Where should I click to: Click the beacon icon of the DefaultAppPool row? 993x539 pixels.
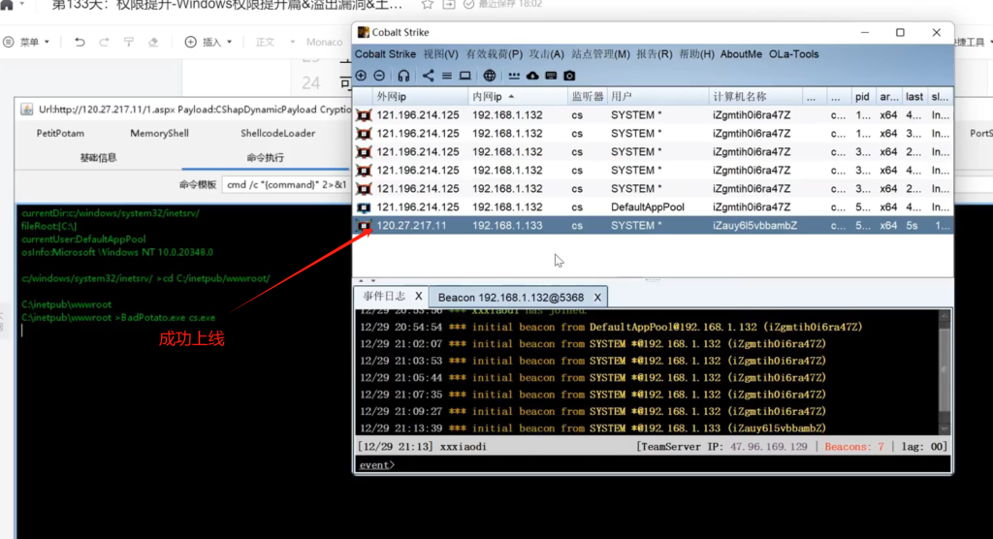coord(365,207)
